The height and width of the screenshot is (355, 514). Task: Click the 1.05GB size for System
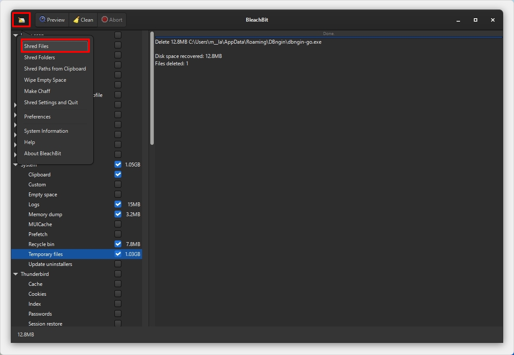tap(133, 165)
